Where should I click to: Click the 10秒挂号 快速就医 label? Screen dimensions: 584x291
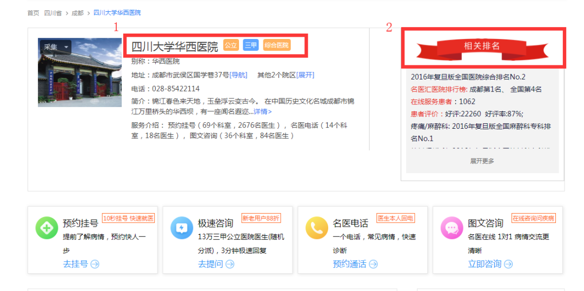point(128,218)
